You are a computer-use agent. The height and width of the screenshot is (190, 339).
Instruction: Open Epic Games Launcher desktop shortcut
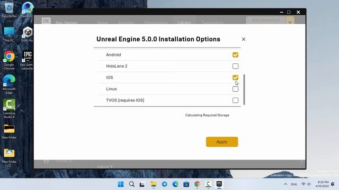27,60
